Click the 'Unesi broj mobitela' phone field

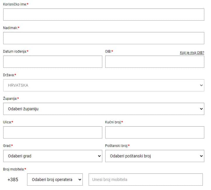(x=146, y=180)
